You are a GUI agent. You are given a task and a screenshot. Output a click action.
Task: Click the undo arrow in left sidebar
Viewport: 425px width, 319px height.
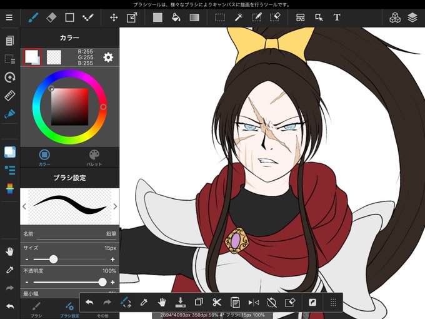click(10, 306)
